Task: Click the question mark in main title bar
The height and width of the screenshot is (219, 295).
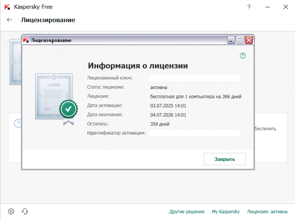Action: point(249,7)
